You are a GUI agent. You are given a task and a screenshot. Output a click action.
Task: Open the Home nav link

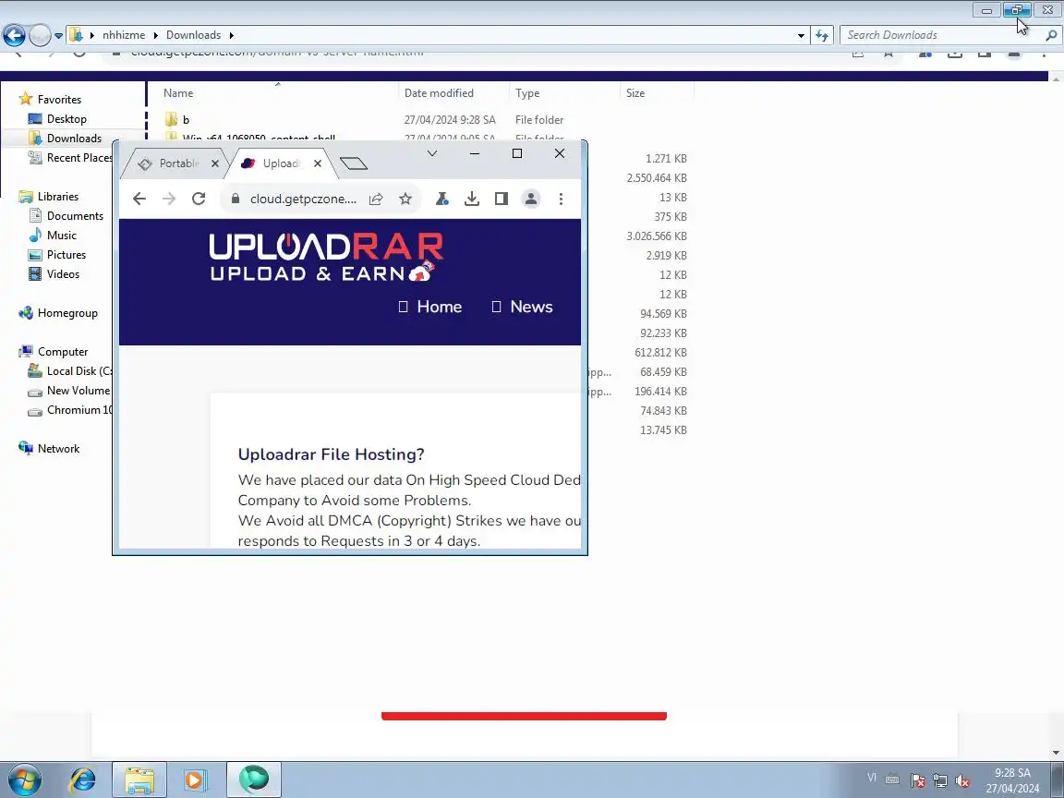pyautogui.click(x=430, y=307)
